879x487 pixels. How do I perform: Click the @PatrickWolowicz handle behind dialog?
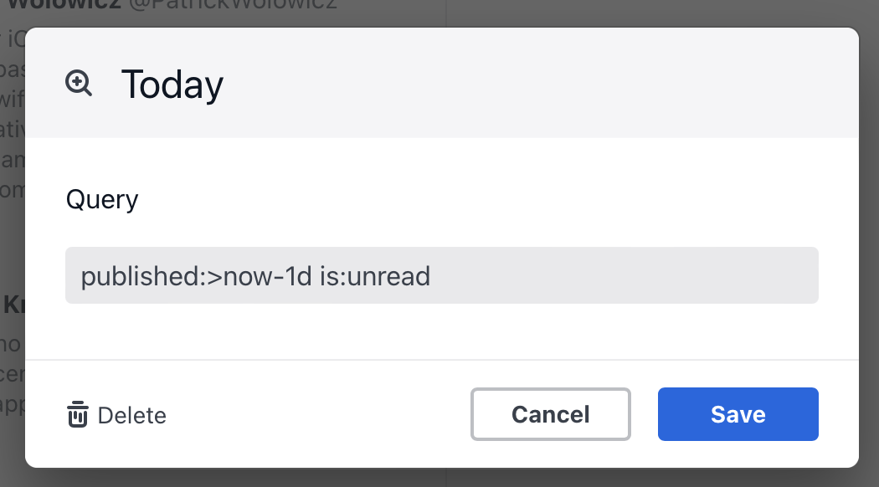point(233,4)
